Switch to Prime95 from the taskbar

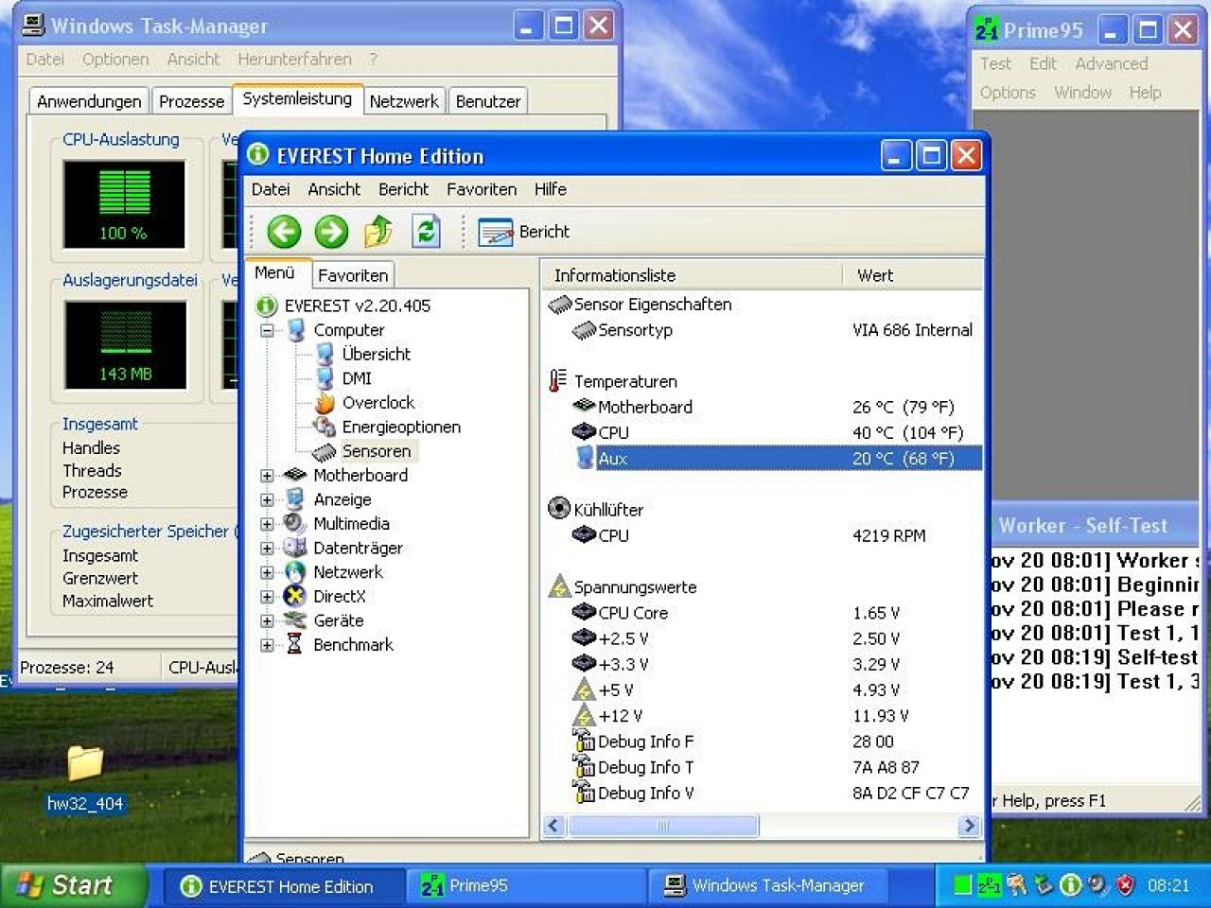click(x=526, y=886)
